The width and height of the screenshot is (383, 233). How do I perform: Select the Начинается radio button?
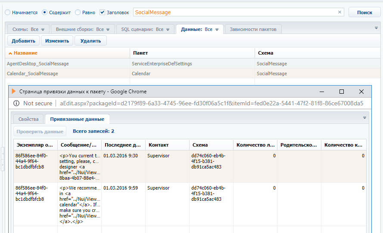(x=8, y=12)
